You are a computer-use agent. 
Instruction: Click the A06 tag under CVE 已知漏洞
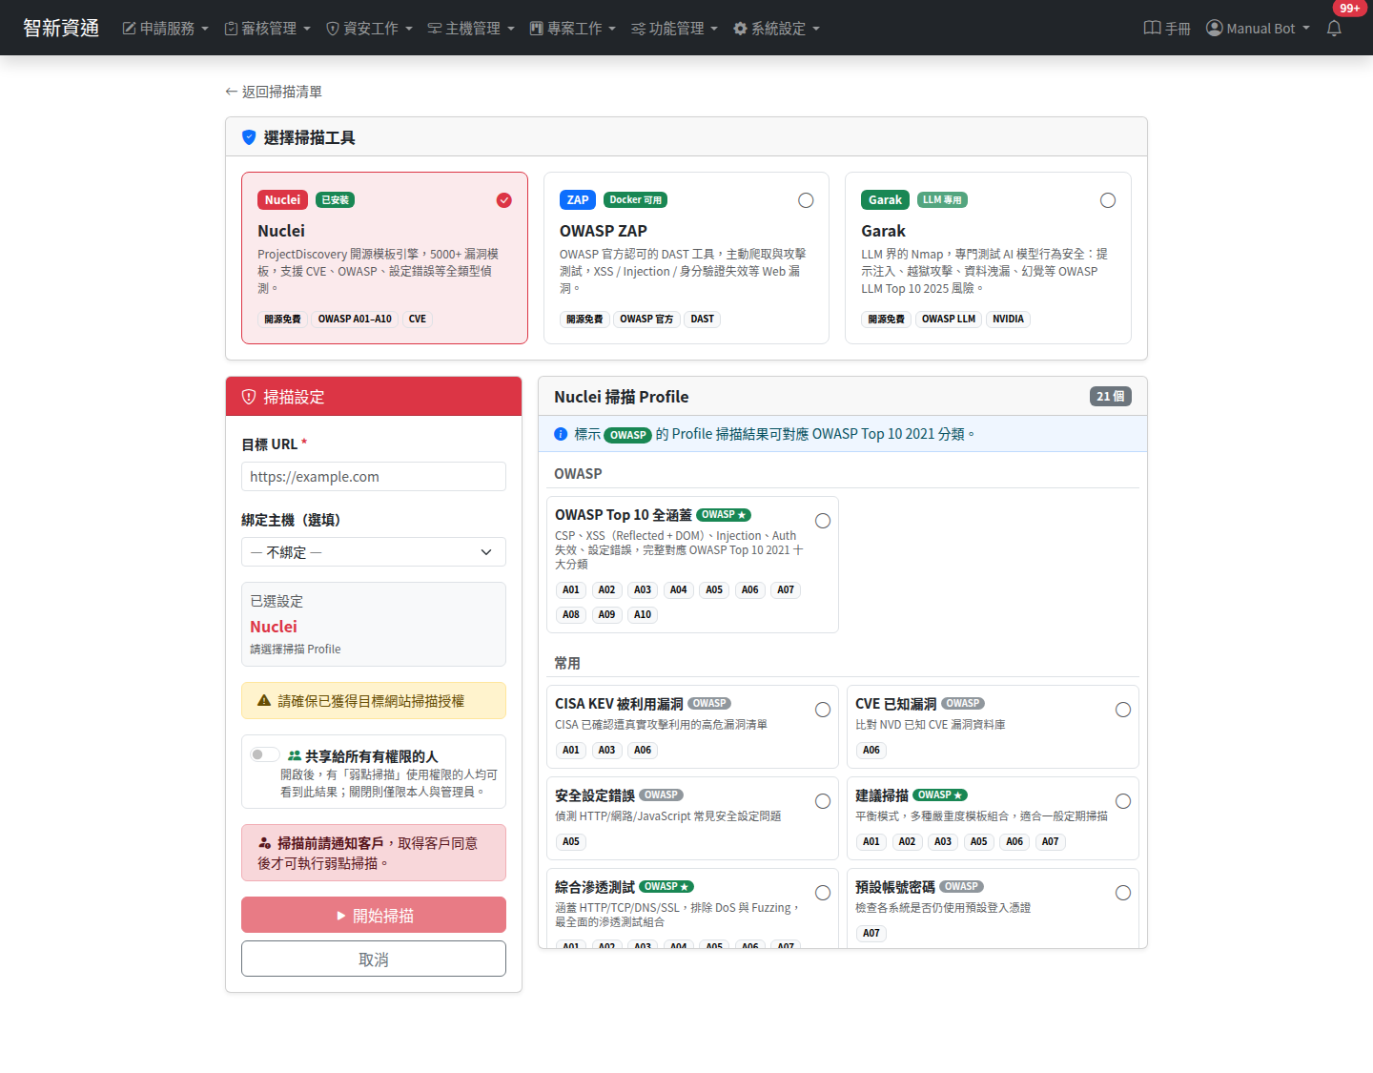[x=871, y=750]
